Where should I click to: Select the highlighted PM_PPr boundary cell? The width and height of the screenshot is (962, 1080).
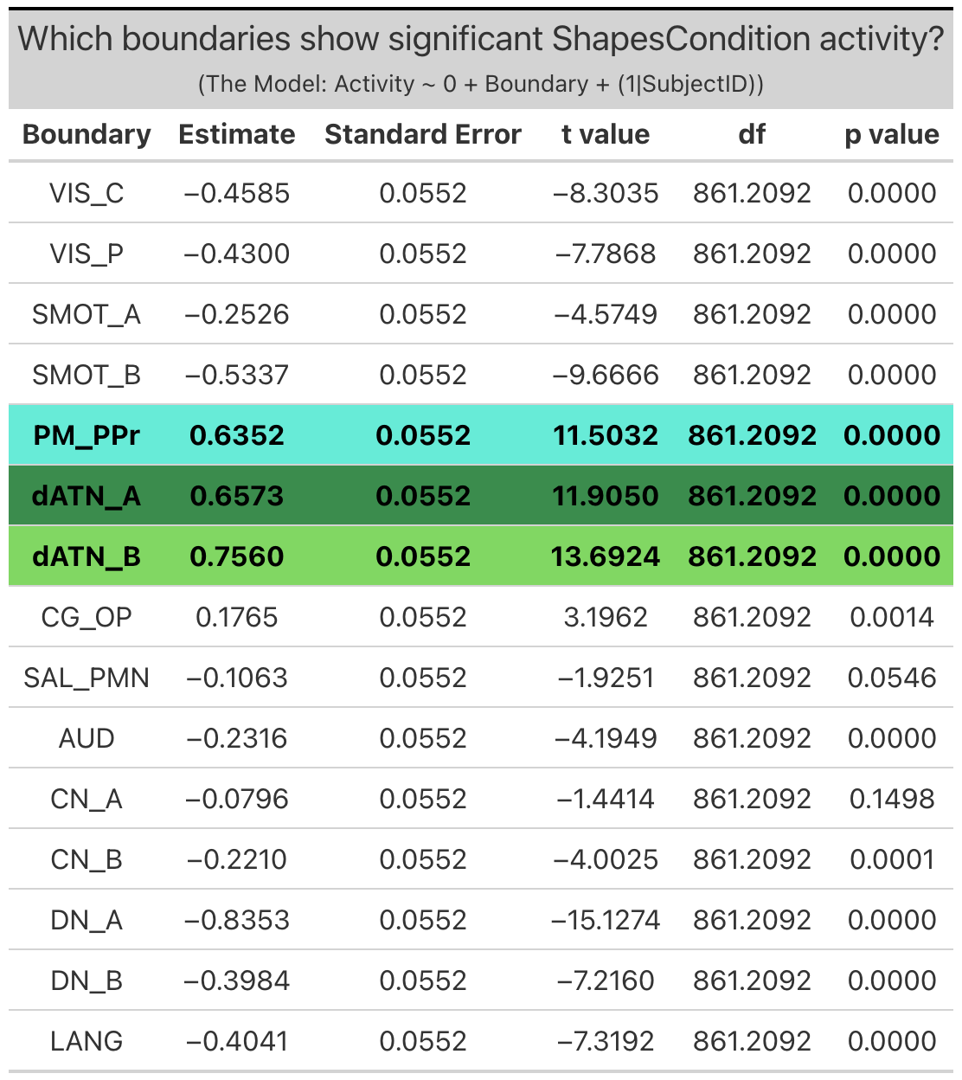click(87, 435)
